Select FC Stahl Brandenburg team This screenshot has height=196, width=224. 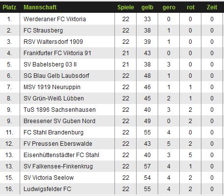[x=54, y=132]
